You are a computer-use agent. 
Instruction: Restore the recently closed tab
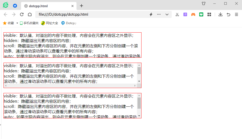(x=228, y=14)
